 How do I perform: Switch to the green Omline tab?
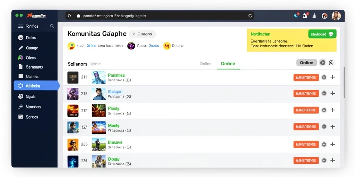(x=228, y=64)
